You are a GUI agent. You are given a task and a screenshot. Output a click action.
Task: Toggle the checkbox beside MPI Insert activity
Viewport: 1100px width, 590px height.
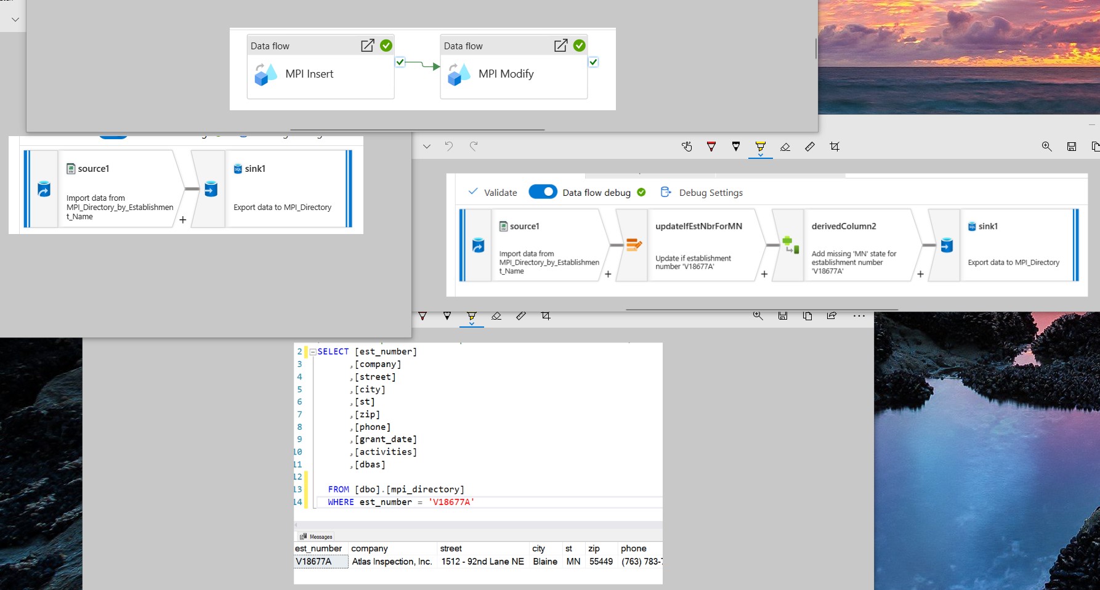[400, 62]
